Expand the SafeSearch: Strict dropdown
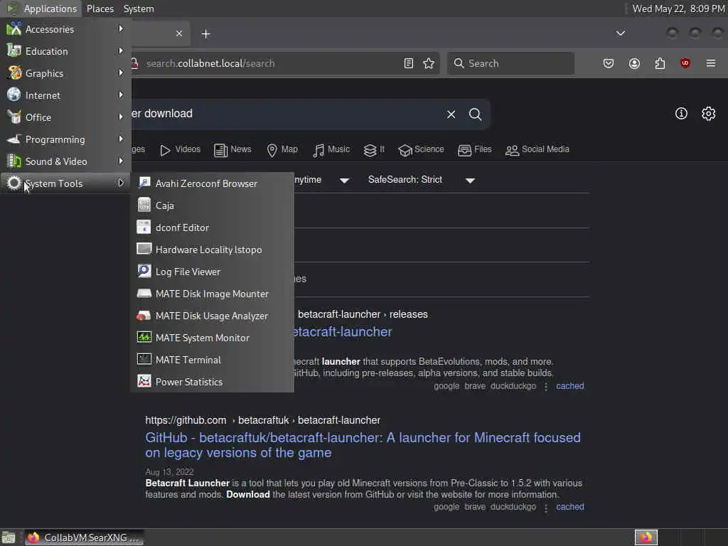The height and width of the screenshot is (546, 728). pyautogui.click(x=422, y=180)
